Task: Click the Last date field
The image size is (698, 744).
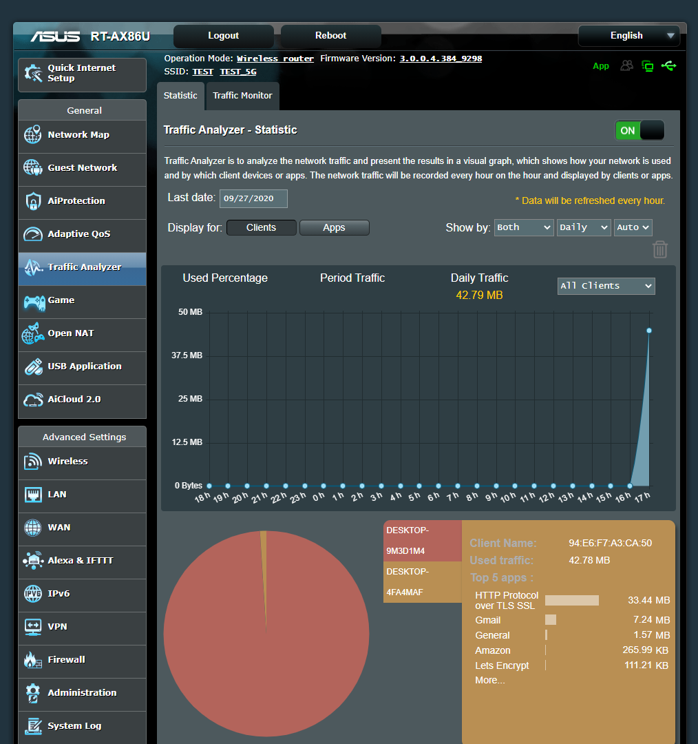Action: (253, 198)
